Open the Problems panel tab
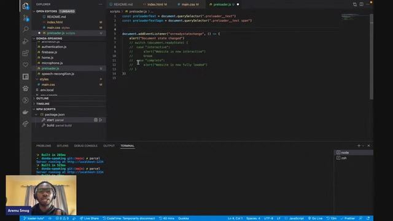Image resolution: width=393 pixels, height=221 pixels. [x=44, y=145]
